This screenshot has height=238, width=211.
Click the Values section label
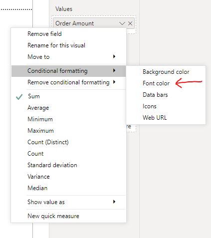[64, 9]
